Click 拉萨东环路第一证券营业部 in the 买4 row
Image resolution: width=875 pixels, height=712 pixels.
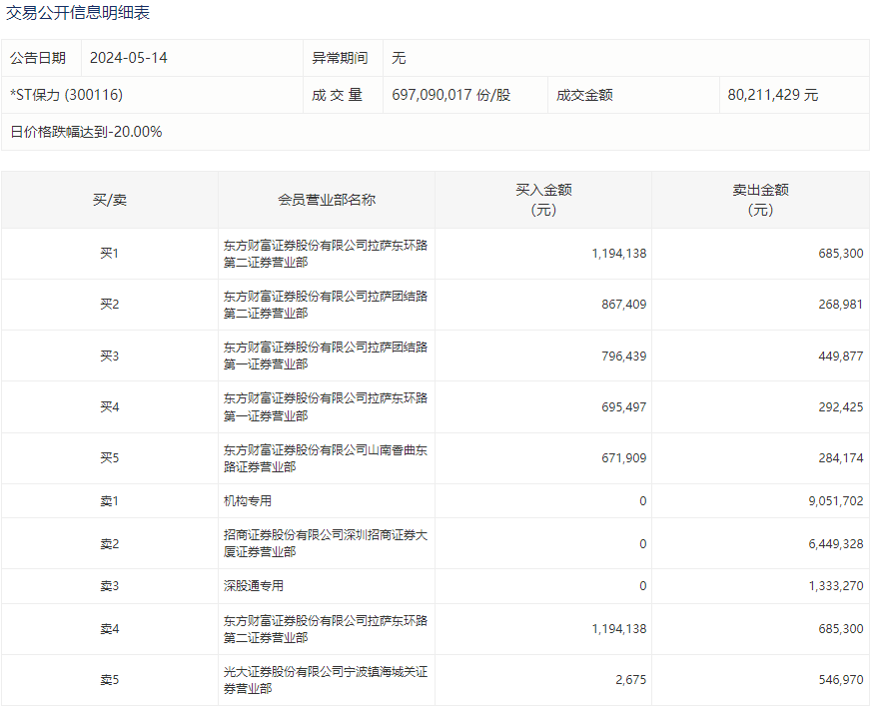[x=326, y=406]
